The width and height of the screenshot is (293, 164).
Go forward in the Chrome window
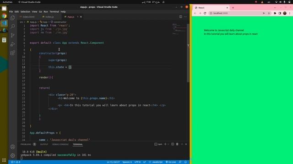tap(200, 13)
